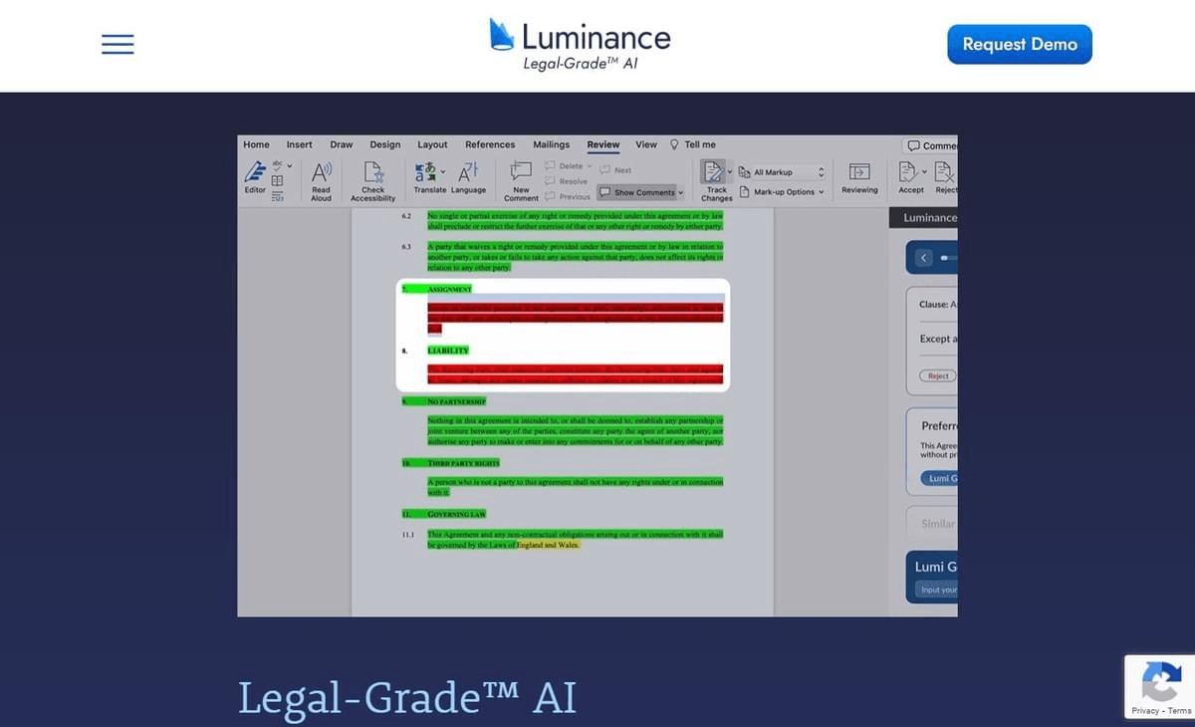Open the Mailings ribbon tab
This screenshot has width=1195, height=727.
[551, 144]
